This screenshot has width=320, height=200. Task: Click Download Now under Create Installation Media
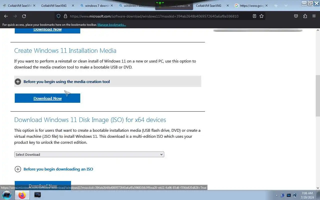point(47,98)
